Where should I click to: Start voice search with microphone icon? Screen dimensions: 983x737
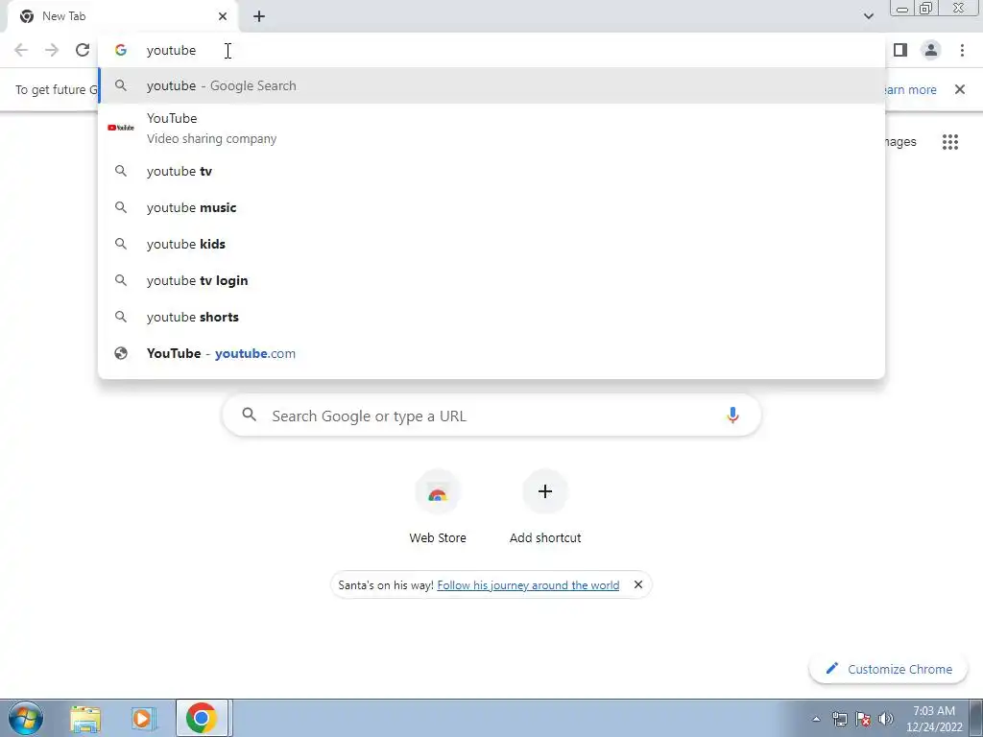coord(732,416)
